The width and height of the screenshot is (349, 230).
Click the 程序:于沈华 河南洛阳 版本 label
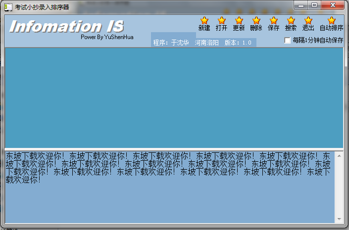(202, 43)
